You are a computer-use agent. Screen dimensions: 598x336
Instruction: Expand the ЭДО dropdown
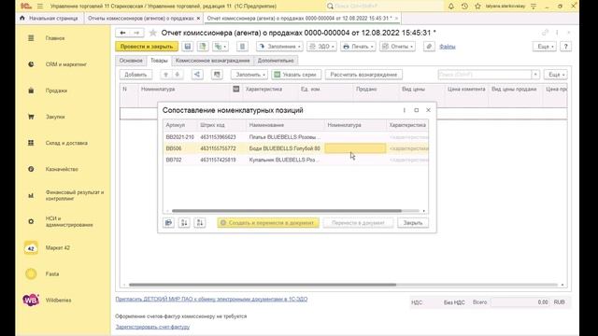point(321,47)
